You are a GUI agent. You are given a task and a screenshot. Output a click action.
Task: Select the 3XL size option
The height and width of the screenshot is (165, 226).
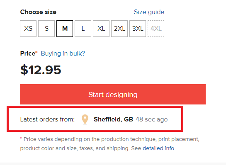[x=138, y=29]
